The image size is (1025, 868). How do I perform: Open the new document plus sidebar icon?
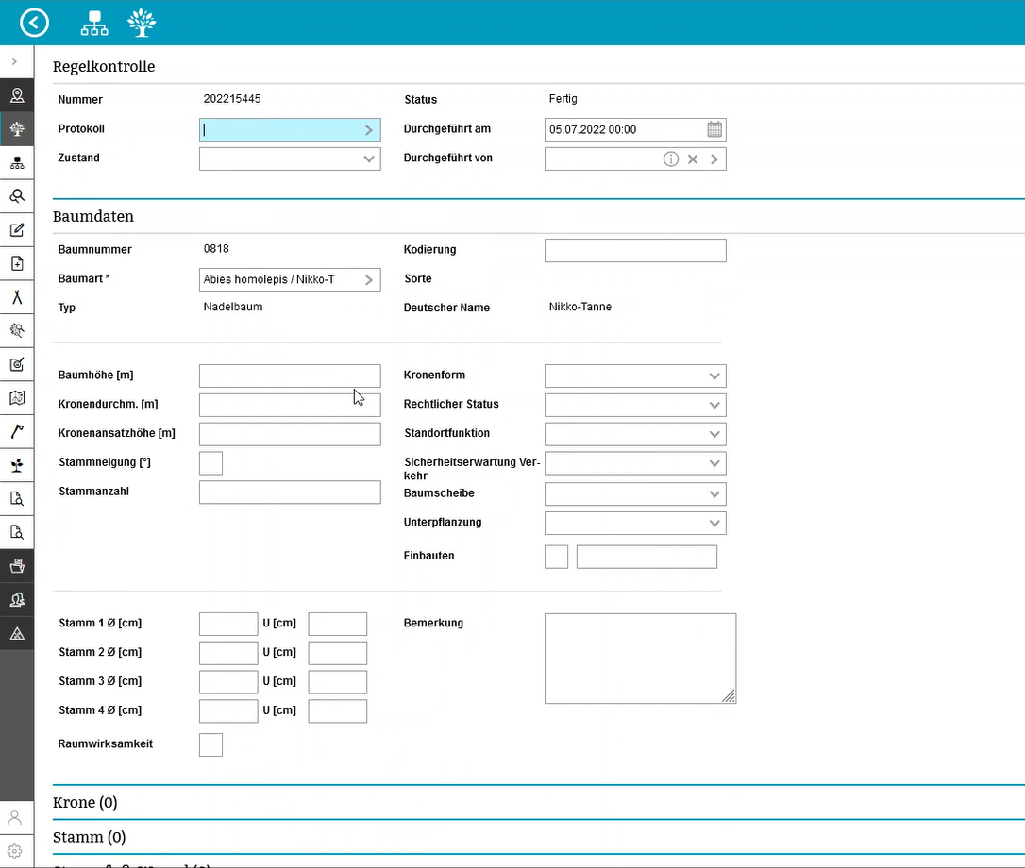(17, 263)
